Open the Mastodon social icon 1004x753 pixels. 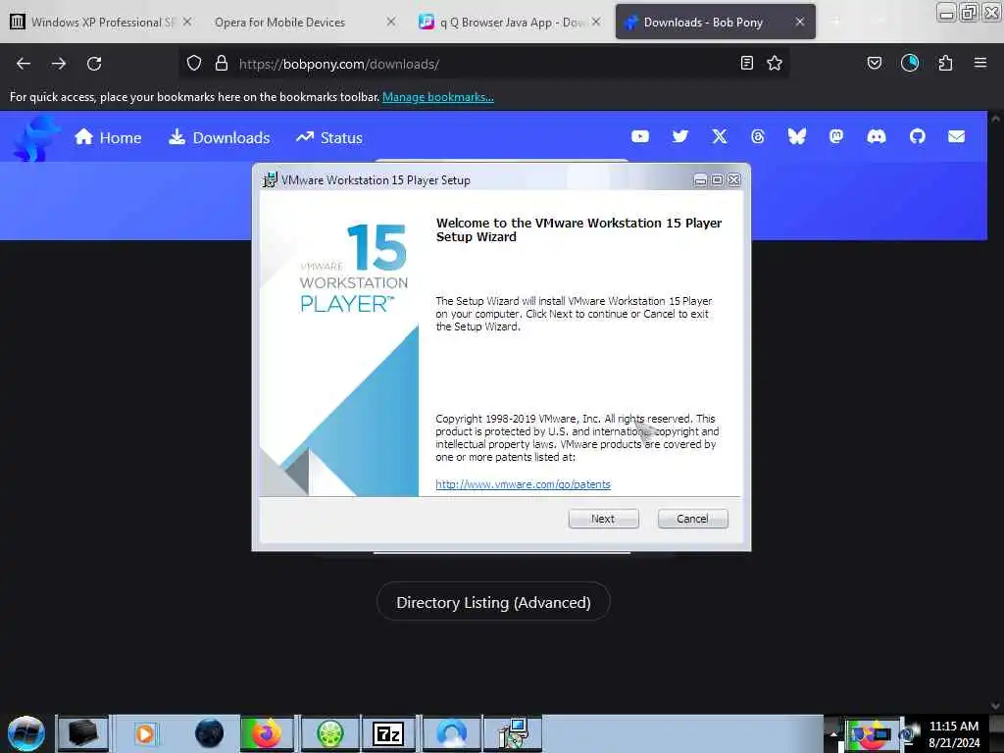point(836,136)
